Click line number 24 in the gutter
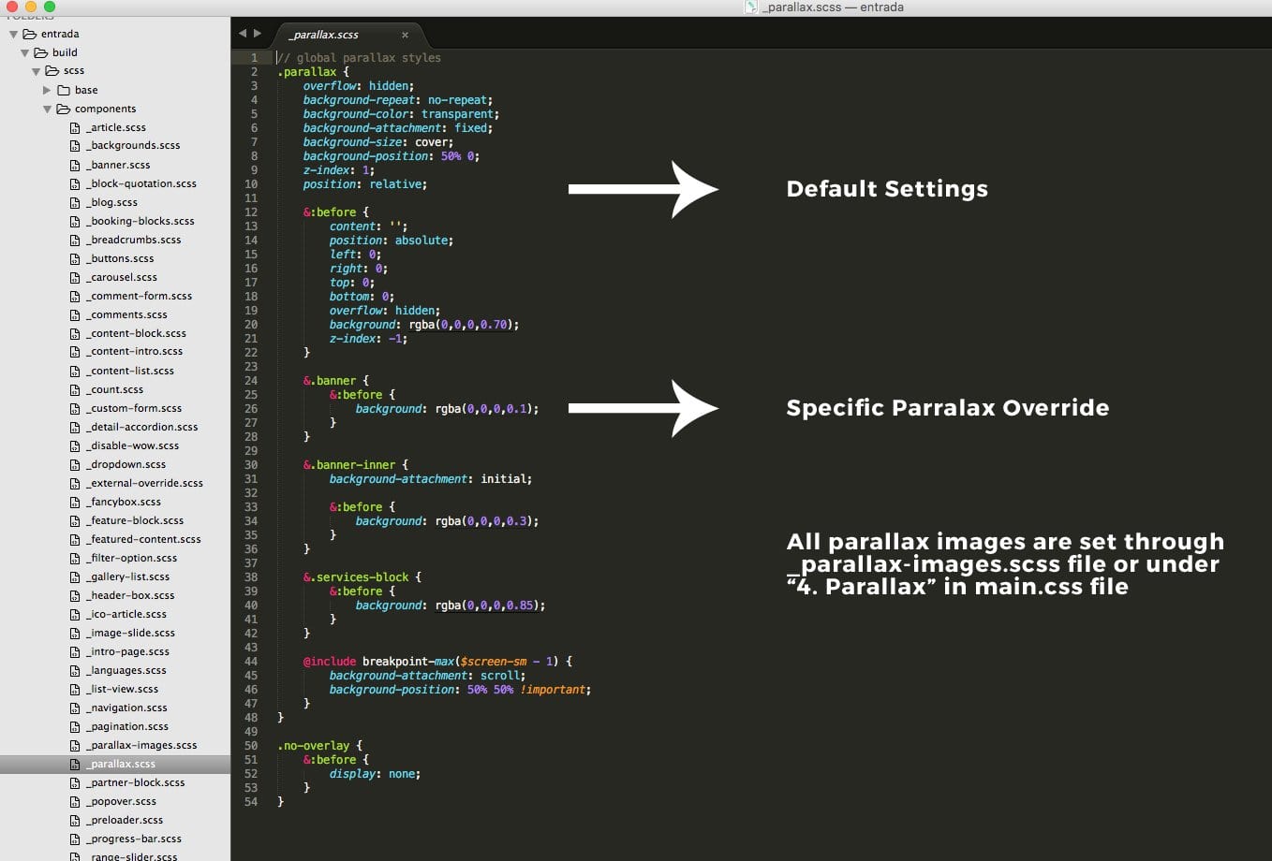 251,381
